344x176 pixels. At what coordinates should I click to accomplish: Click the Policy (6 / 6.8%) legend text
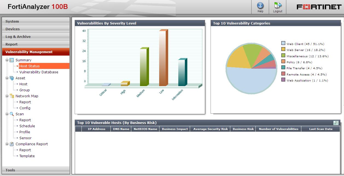(x=300, y=62)
